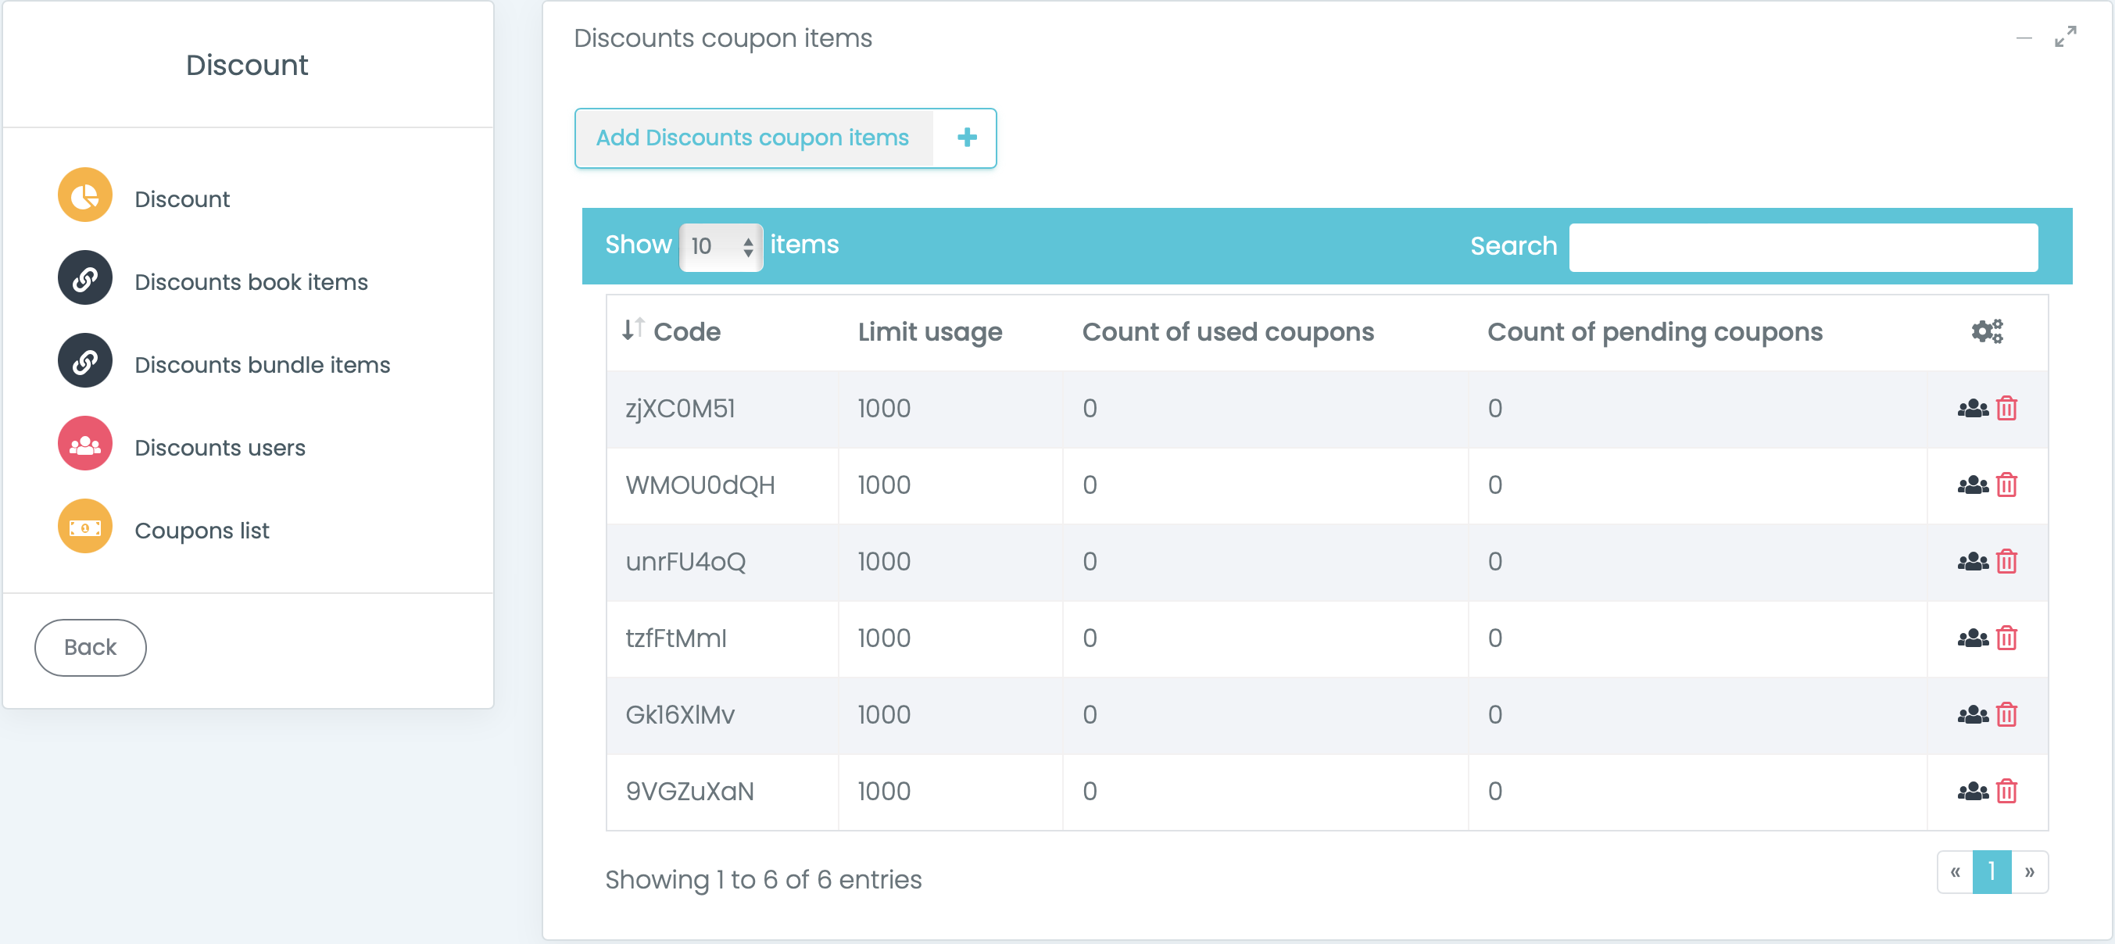Select Coupons list in sidebar
2115x944 pixels.
[x=201, y=531]
